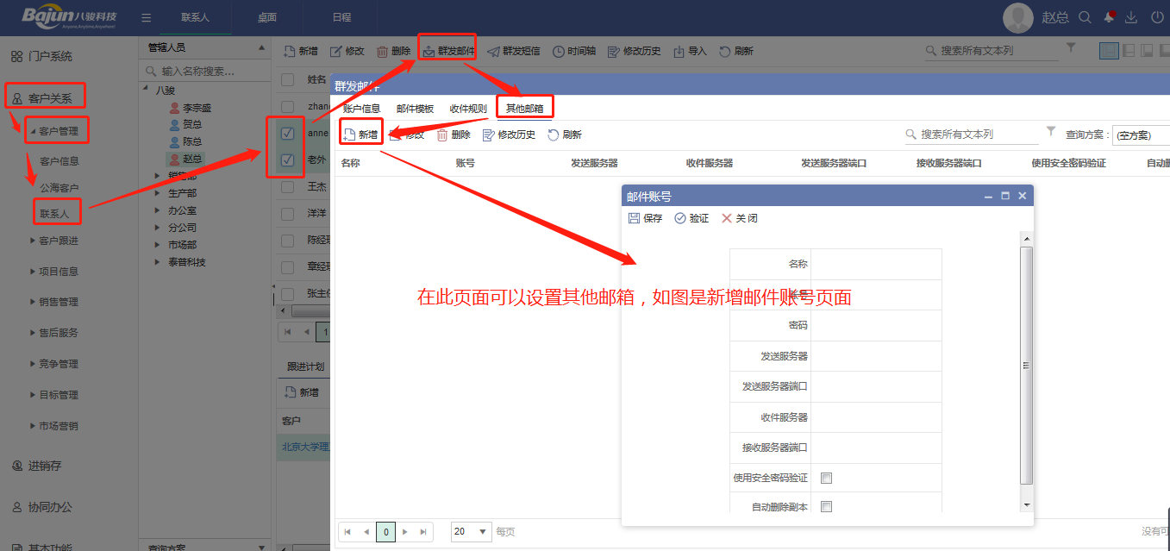Switch to the 邮件模板 tab
This screenshot has height=551, width=1170.
(x=415, y=109)
